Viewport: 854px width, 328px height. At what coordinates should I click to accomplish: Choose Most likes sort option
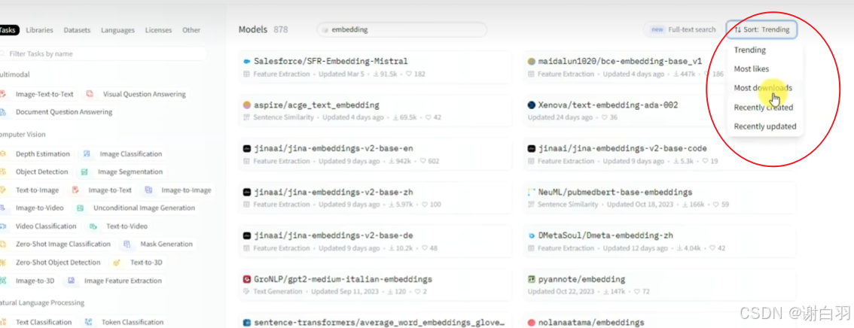[751, 69]
